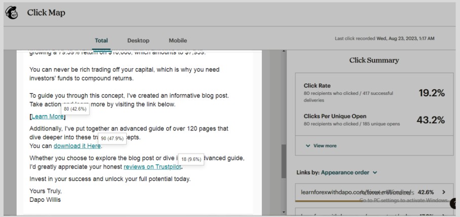Open the reviews on Trustpilot link
Image resolution: width=460 pixels, height=217 pixels.
[152, 167]
